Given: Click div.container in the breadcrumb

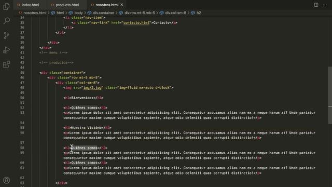Looking at the screenshot, I should point(104,12).
